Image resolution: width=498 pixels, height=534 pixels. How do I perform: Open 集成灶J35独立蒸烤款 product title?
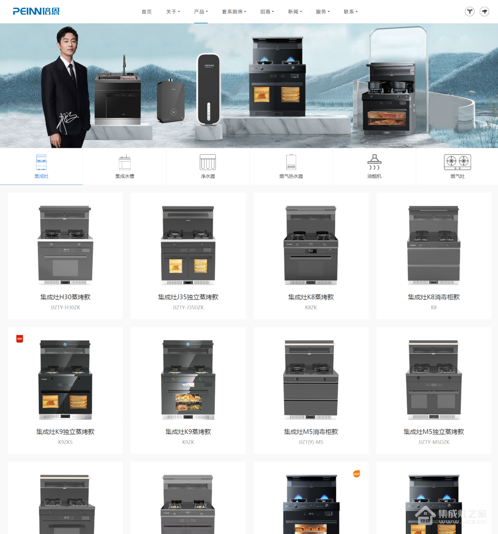(188, 297)
